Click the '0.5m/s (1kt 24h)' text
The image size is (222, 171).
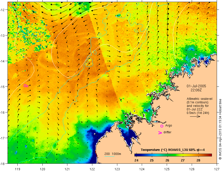pyautogui.click(x=198, y=113)
